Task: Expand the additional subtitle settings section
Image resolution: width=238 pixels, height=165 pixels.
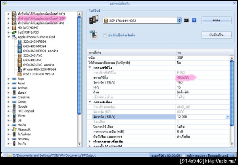Action: [90, 141]
